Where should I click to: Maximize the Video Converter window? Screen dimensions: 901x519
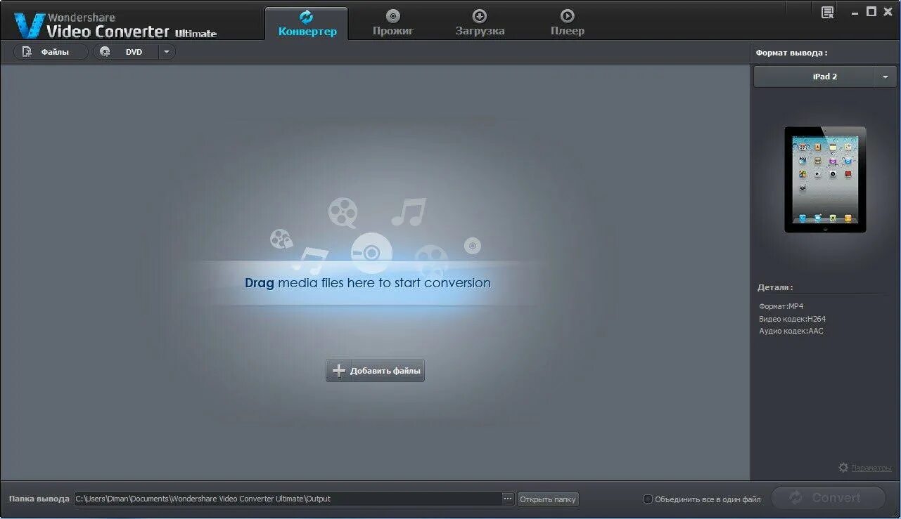pyautogui.click(x=871, y=12)
